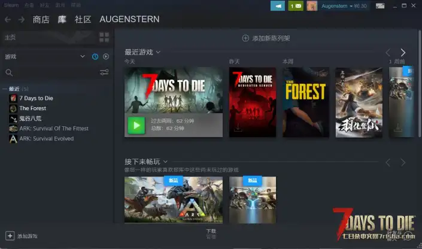Open the 好友 menu

click(x=44, y=5)
